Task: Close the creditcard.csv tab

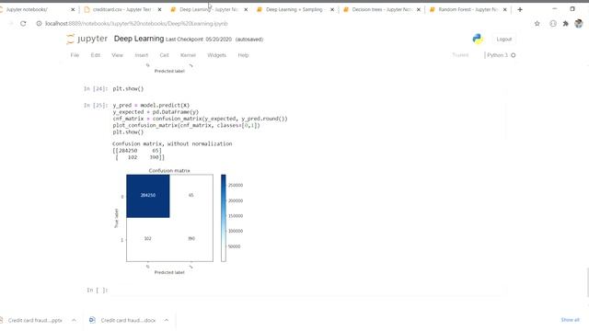Action: [x=159, y=9]
